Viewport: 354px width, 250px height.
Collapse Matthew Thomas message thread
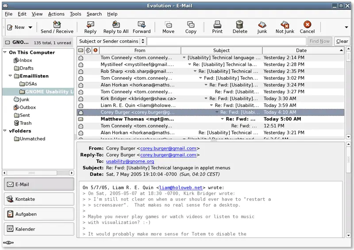coord(222,119)
